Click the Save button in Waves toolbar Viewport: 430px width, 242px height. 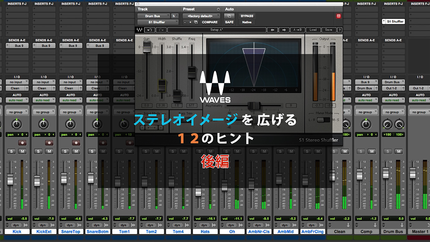(x=328, y=30)
